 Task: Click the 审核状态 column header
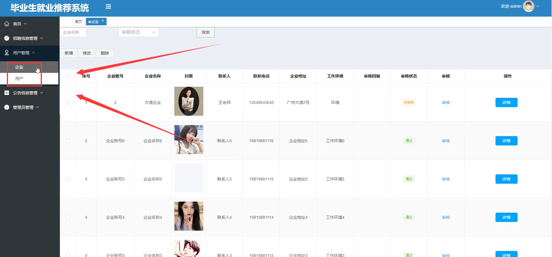tap(409, 76)
